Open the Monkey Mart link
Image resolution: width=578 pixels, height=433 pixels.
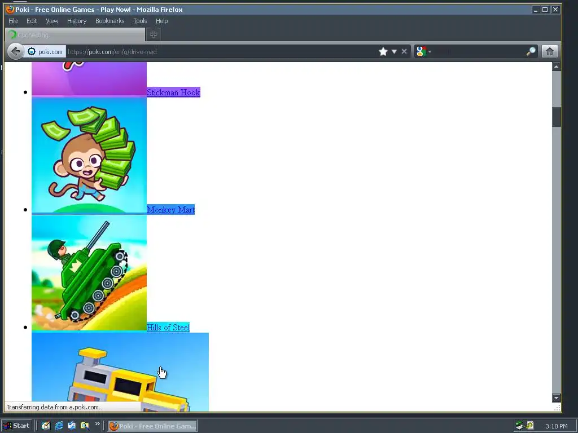tap(170, 210)
